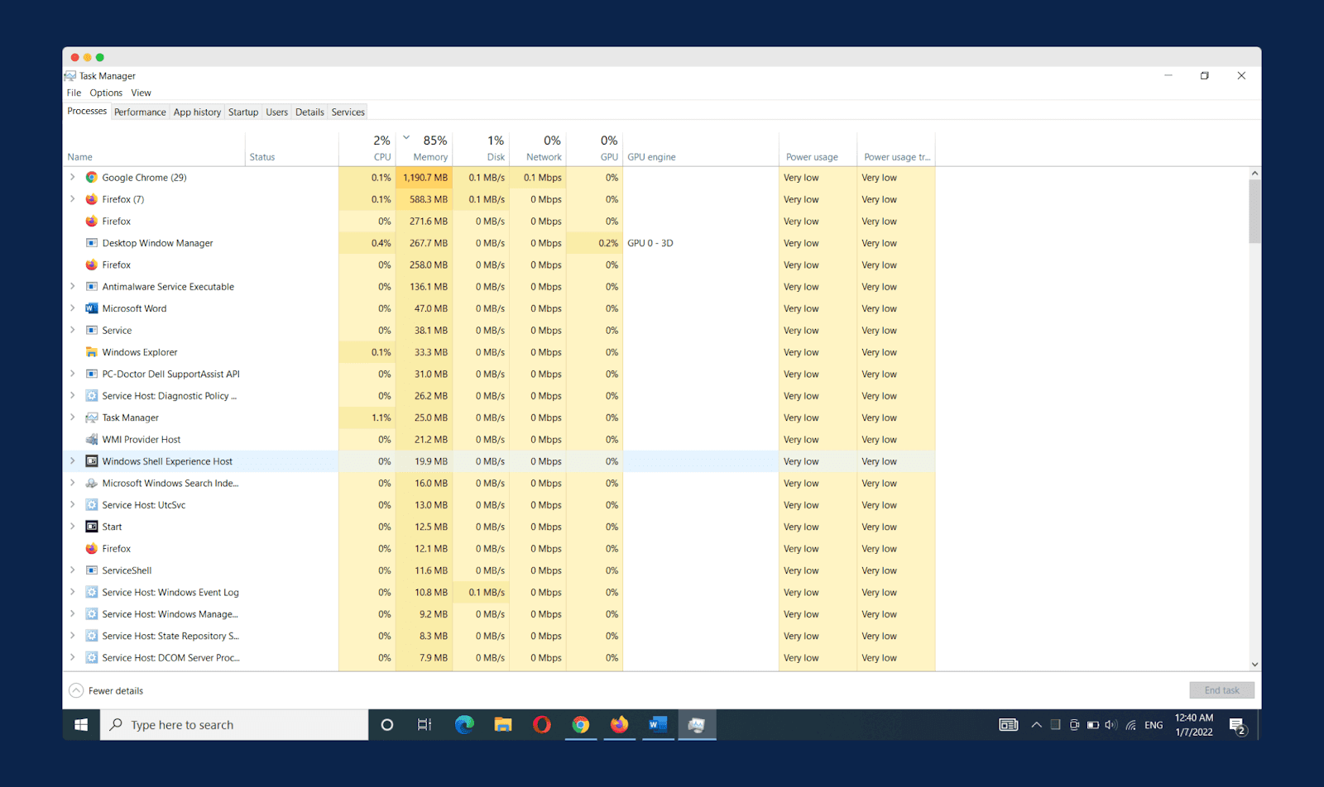Image resolution: width=1324 pixels, height=787 pixels.
Task: Click the Microsoft Word process icon
Action: click(x=92, y=308)
